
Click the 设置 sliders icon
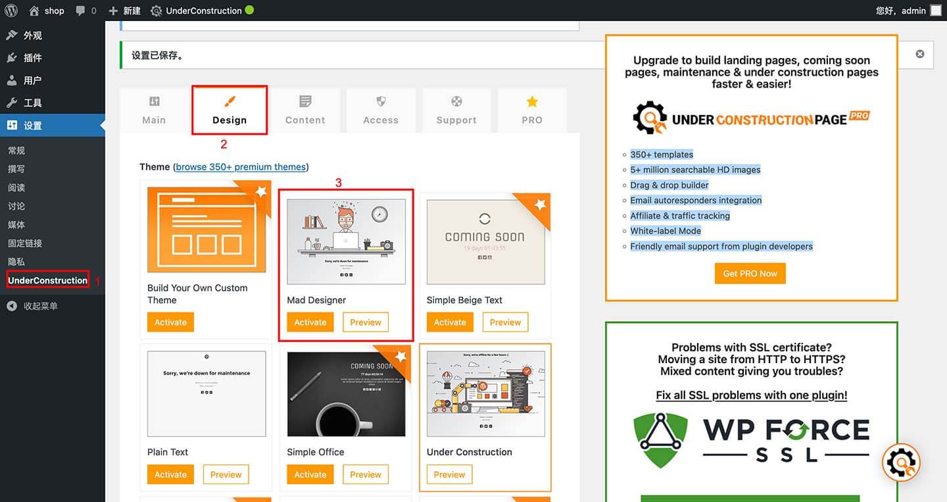click(x=12, y=125)
